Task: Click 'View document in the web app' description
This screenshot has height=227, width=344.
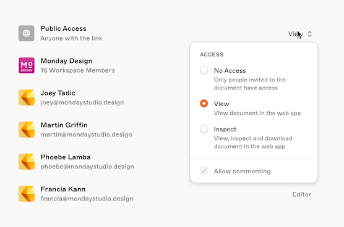Action: 257,113
